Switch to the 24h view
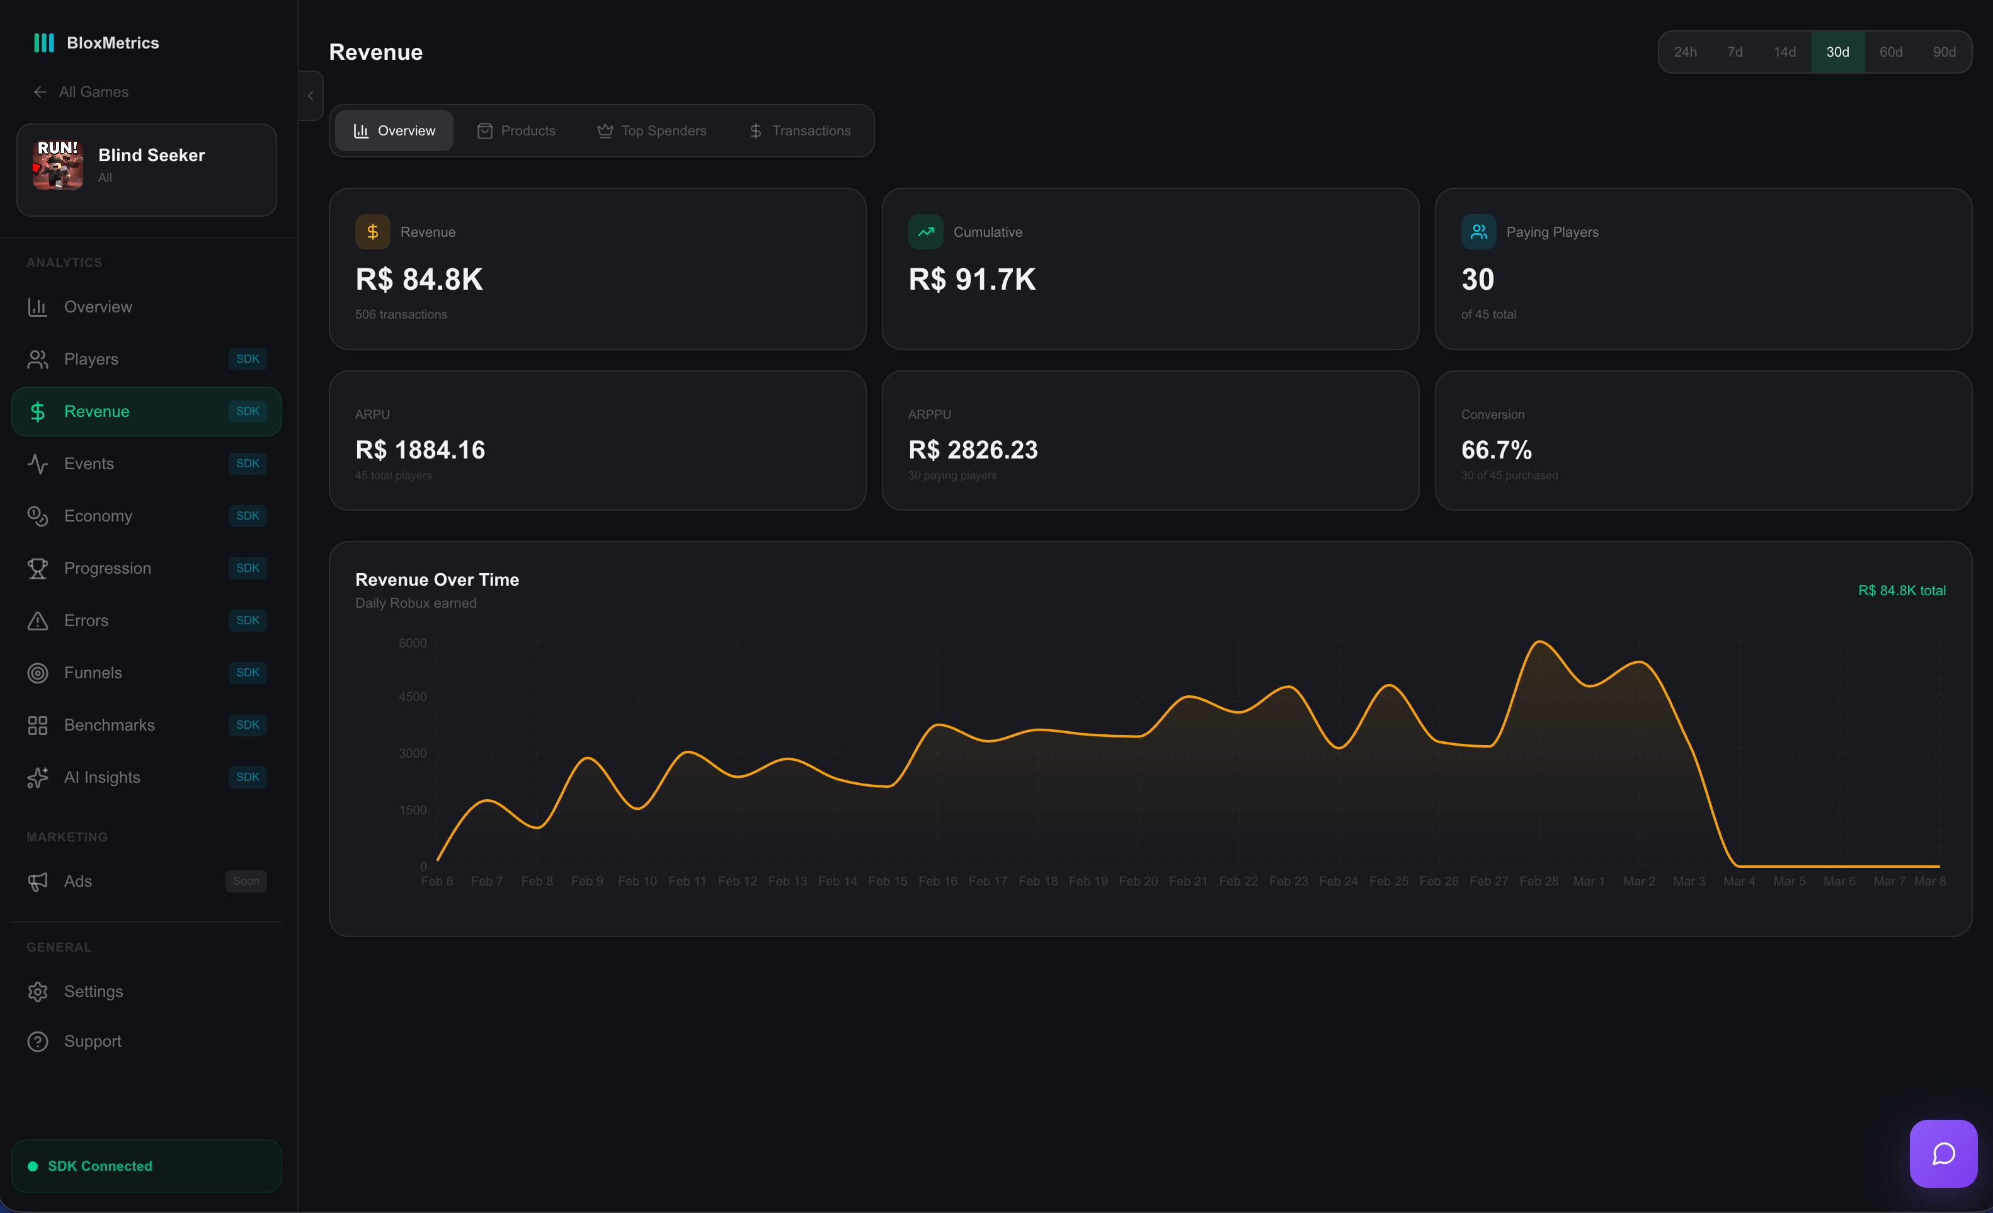The height and width of the screenshot is (1213, 1993). [x=1685, y=51]
